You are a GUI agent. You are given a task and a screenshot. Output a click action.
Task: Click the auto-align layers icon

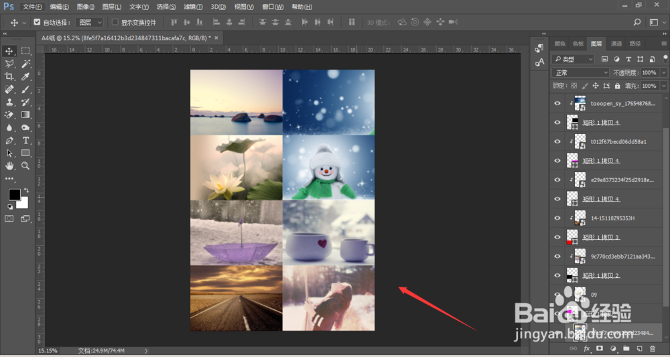[x=352, y=22]
